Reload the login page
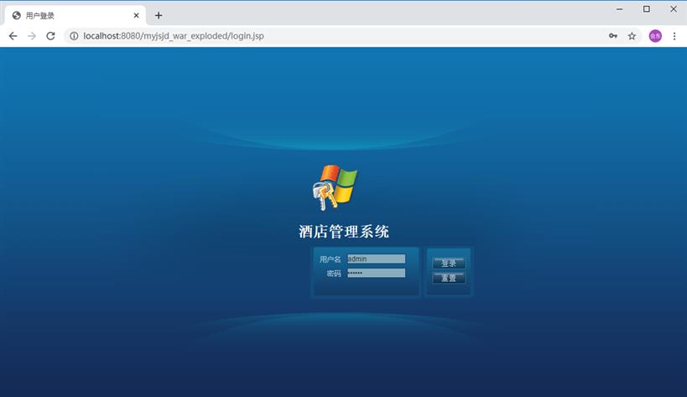Viewport: 687px width, 397px height. click(x=50, y=36)
